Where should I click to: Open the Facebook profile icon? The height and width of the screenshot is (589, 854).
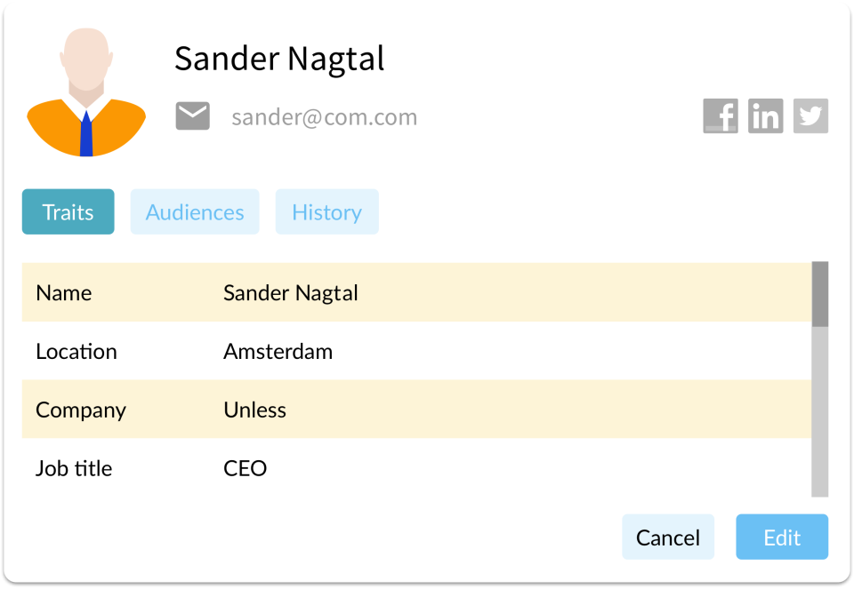[x=721, y=116]
